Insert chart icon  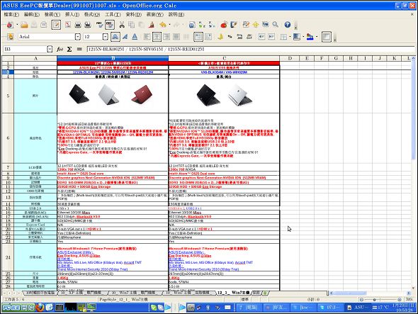point(224,25)
